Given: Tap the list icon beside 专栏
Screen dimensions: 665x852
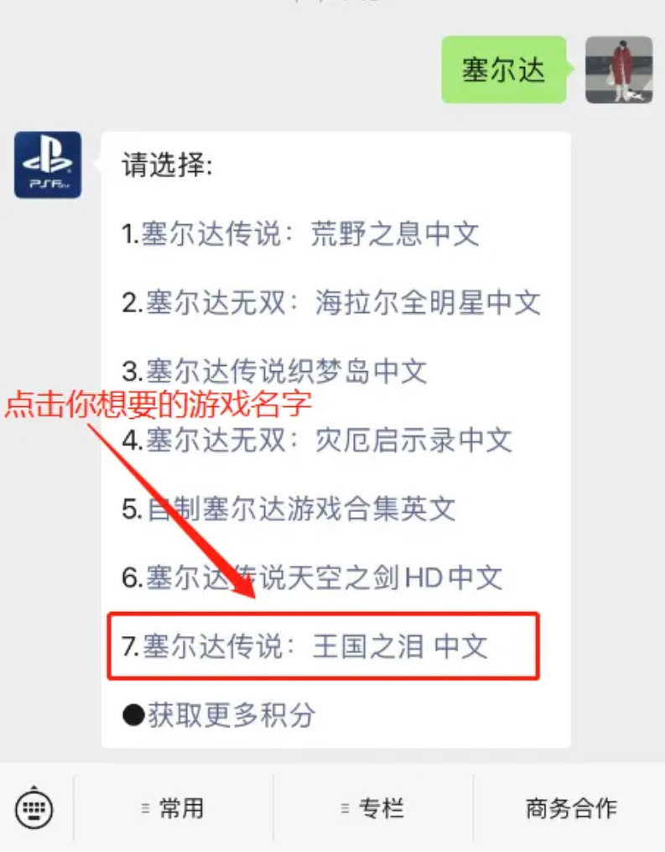Looking at the screenshot, I should coord(345,808).
